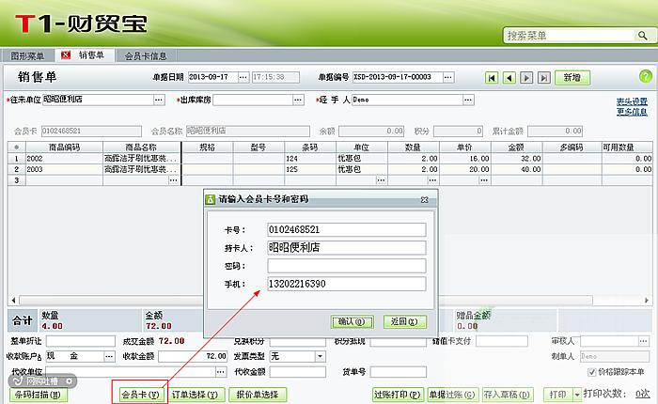Screen dimensions: 658x404
Task: Focus the 搜索菜单 search box
Action: (x=570, y=36)
